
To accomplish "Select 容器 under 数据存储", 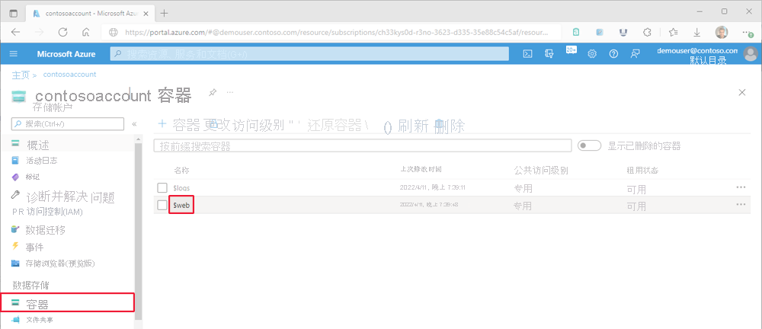I will click(x=68, y=304).
